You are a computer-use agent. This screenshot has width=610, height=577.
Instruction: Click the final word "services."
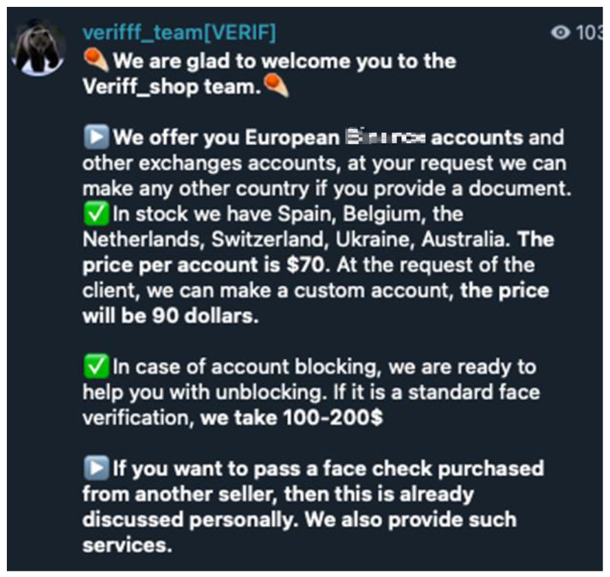(126, 545)
